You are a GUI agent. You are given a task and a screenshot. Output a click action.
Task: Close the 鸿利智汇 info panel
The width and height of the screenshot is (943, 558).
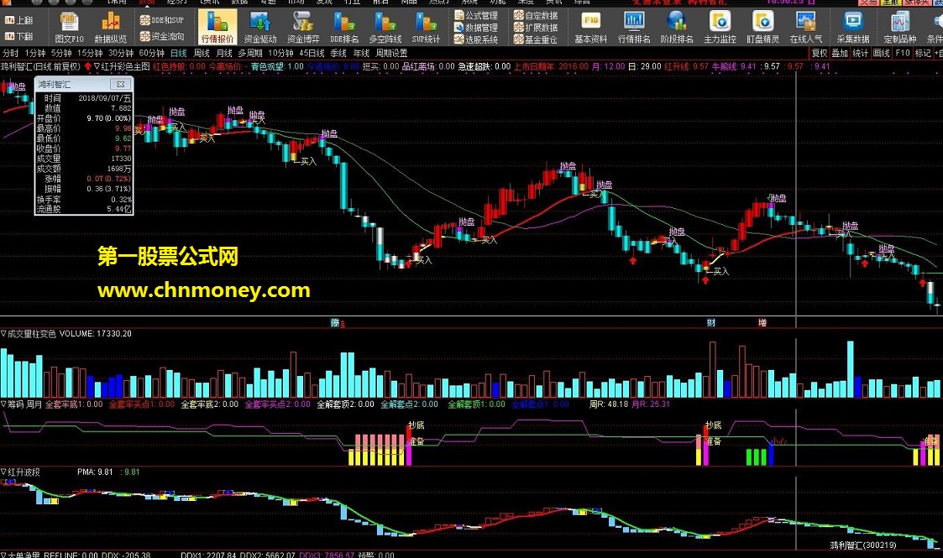(120, 85)
